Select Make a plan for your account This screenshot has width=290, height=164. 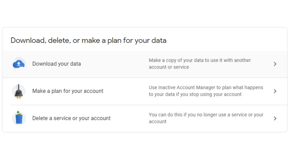[68, 91]
